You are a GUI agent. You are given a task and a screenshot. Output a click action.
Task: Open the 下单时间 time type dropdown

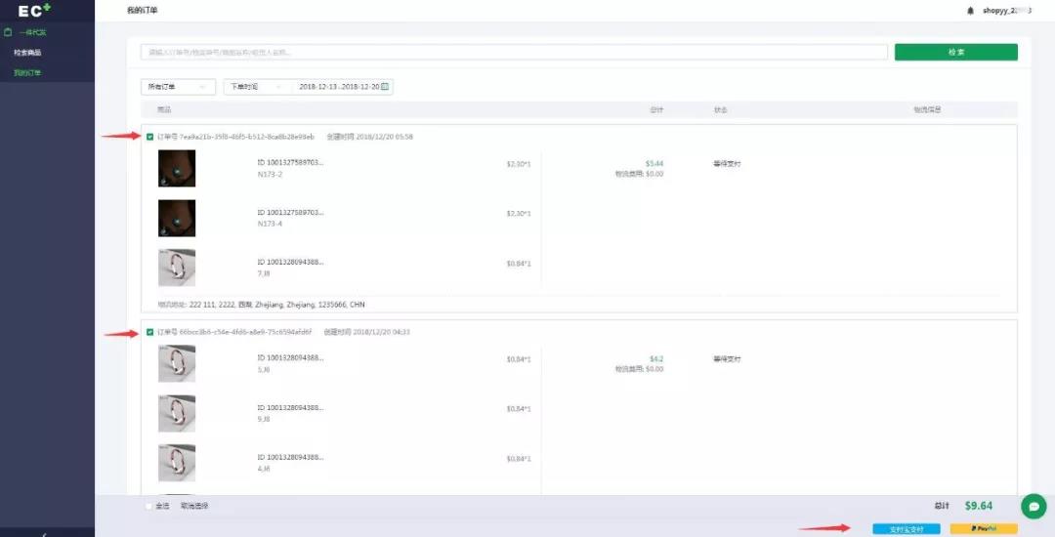pyautogui.click(x=258, y=87)
